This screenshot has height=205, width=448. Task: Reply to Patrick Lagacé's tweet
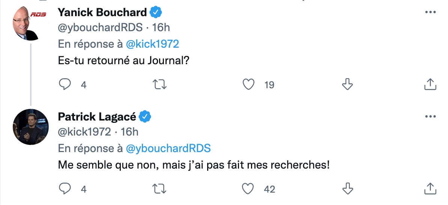point(65,189)
